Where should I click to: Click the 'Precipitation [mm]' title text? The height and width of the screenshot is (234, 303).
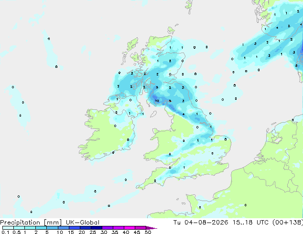click(31, 223)
